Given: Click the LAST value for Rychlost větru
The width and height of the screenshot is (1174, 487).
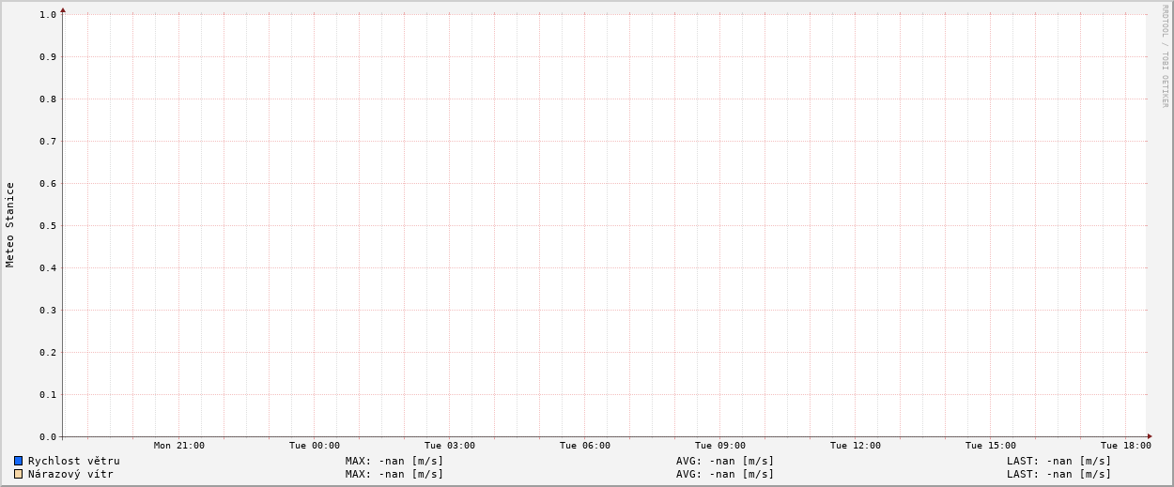Looking at the screenshot, I should coord(1058,461).
